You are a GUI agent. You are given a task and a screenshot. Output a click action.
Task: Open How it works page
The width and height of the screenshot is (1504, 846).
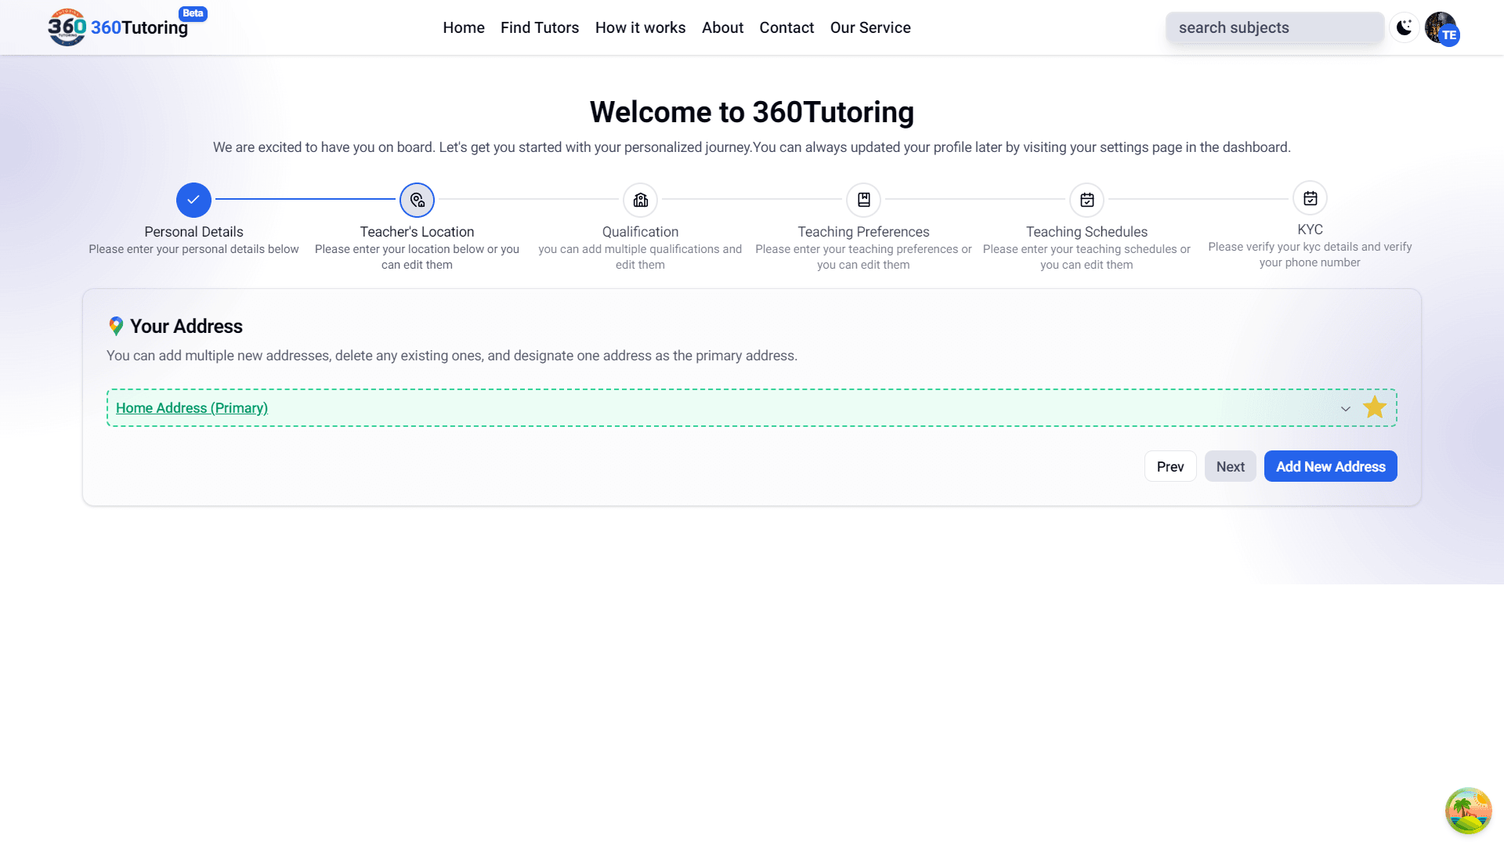(x=640, y=27)
